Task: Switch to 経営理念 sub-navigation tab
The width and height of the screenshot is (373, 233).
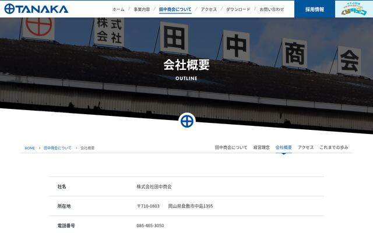Action: click(x=262, y=147)
